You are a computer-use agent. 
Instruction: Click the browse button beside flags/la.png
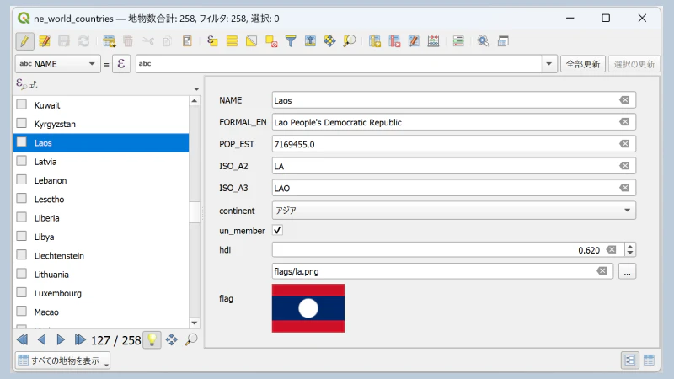pyautogui.click(x=627, y=271)
